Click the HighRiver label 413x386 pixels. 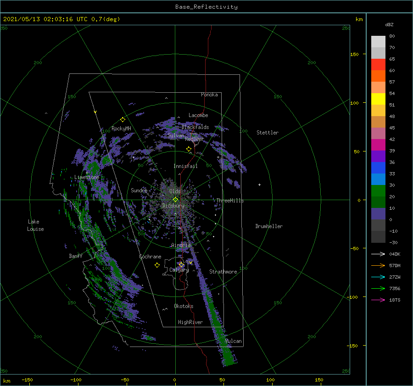coord(190,322)
